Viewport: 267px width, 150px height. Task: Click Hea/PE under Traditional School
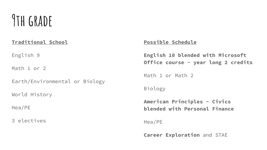click(21, 108)
